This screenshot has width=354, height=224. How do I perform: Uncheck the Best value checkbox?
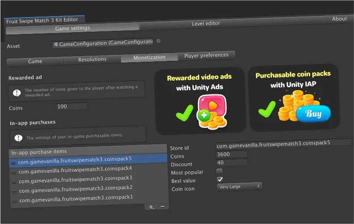tap(220, 179)
